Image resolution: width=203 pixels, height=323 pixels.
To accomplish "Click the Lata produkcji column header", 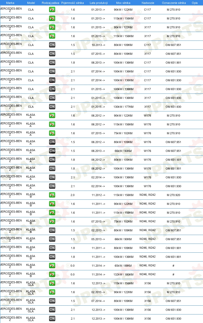I will point(99,3).
